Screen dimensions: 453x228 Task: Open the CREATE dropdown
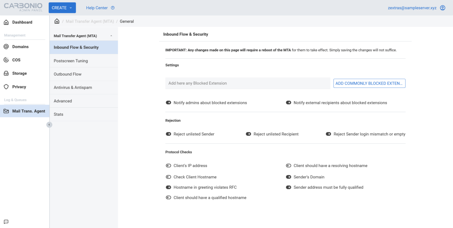click(x=62, y=7)
